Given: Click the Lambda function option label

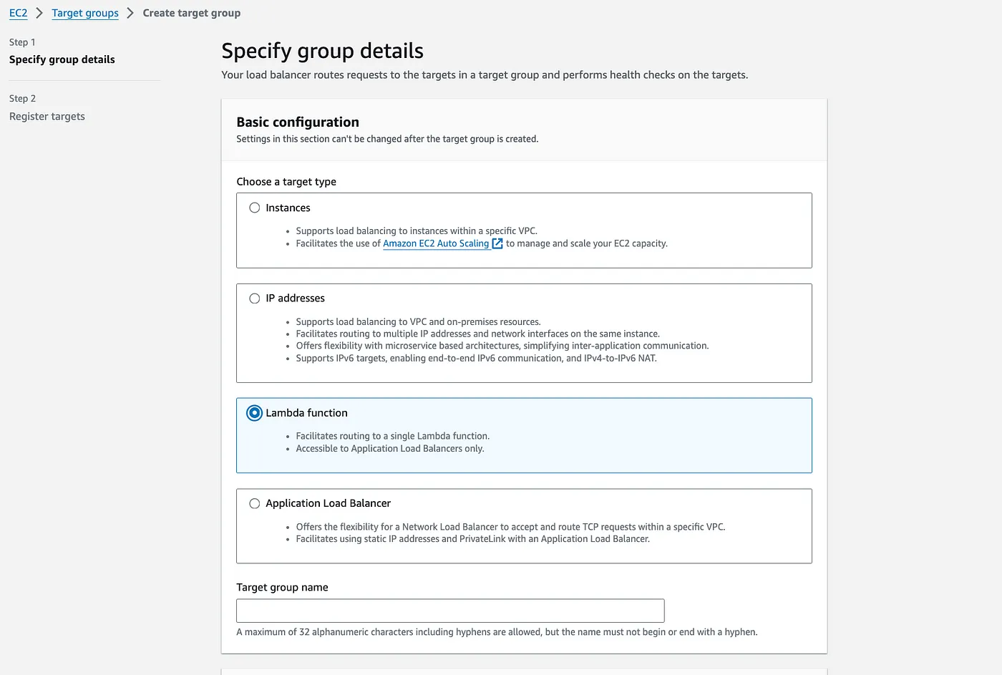Looking at the screenshot, I should [x=306, y=413].
